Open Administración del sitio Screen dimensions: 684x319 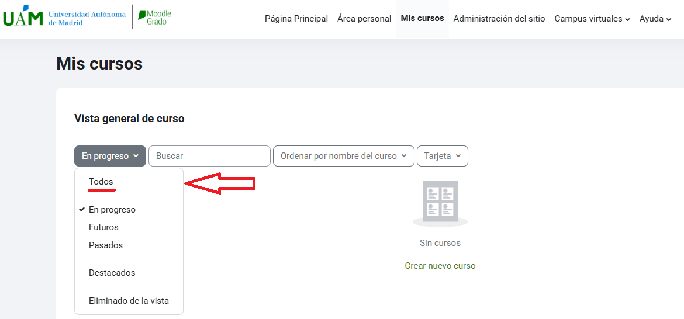coord(499,19)
